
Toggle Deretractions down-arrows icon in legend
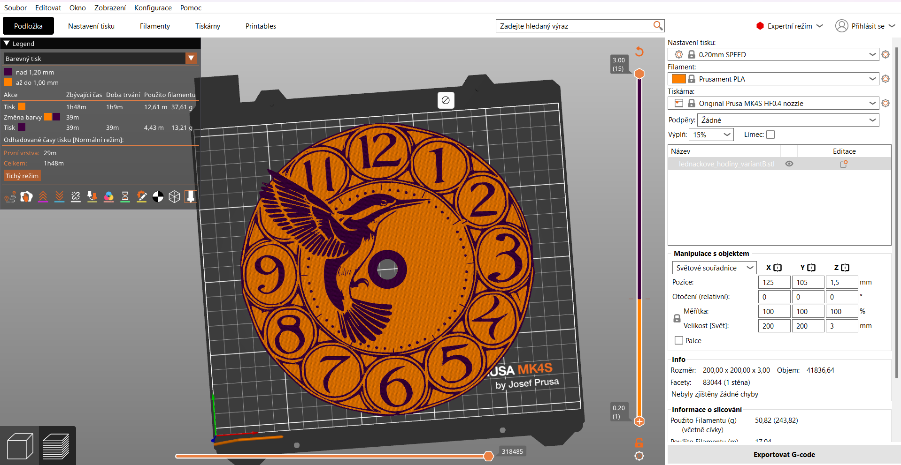coord(59,197)
